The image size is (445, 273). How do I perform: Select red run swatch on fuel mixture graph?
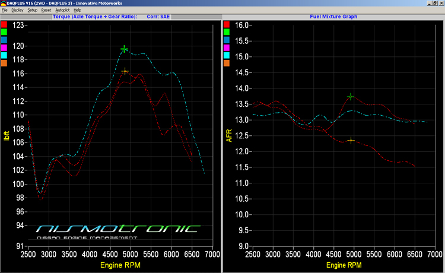click(x=227, y=24)
